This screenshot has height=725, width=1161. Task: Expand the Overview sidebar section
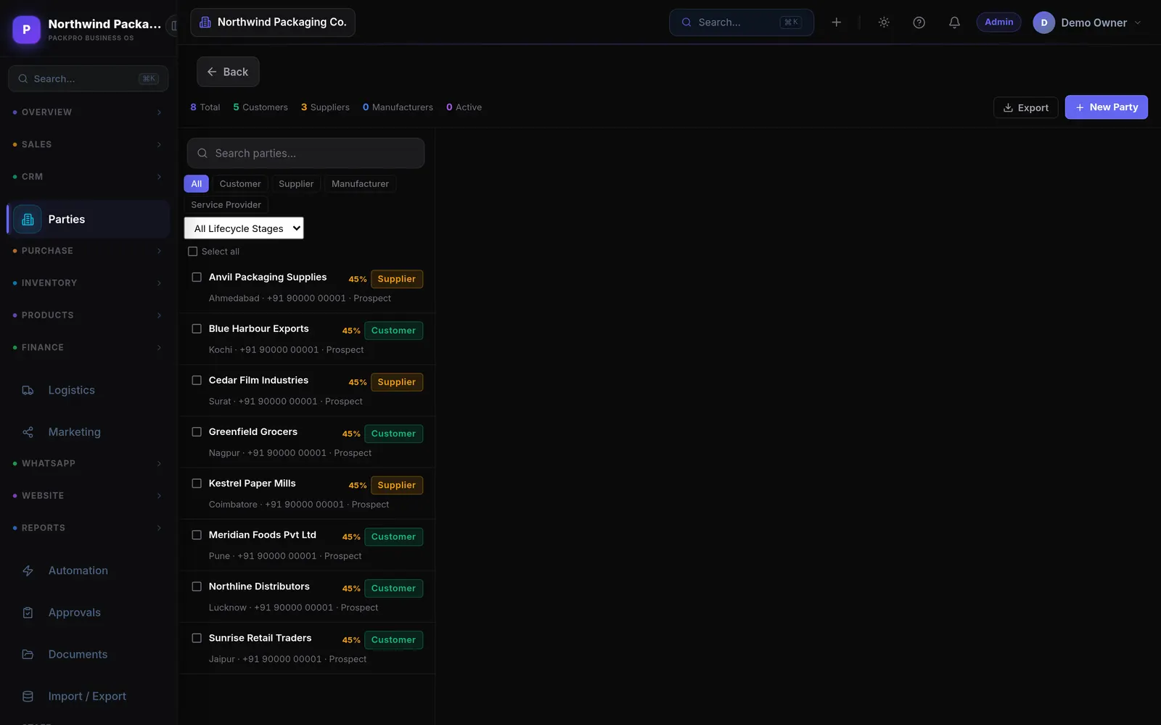click(88, 112)
